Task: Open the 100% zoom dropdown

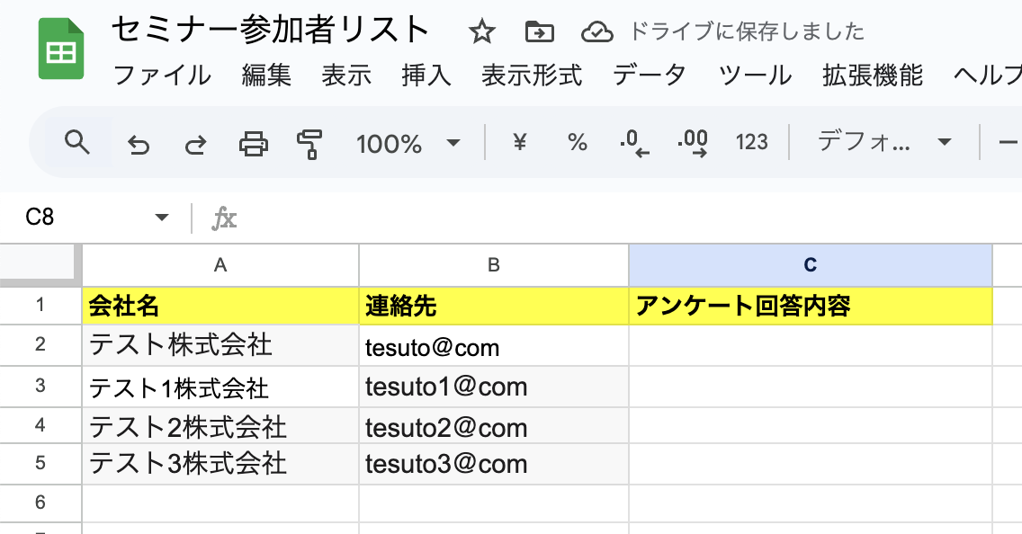Action: pos(408,143)
